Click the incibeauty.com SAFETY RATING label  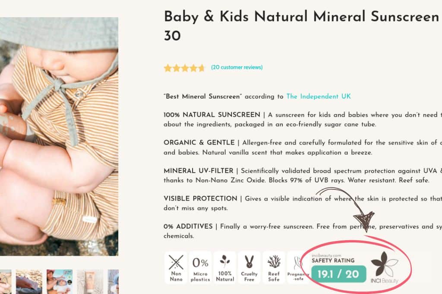(333, 258)
